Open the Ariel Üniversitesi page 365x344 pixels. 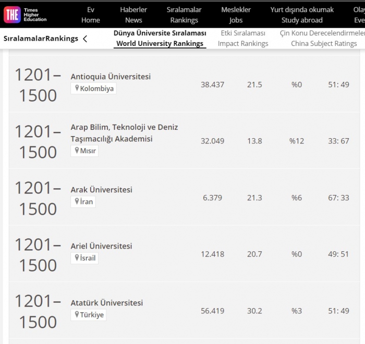[x=101, y=246]
